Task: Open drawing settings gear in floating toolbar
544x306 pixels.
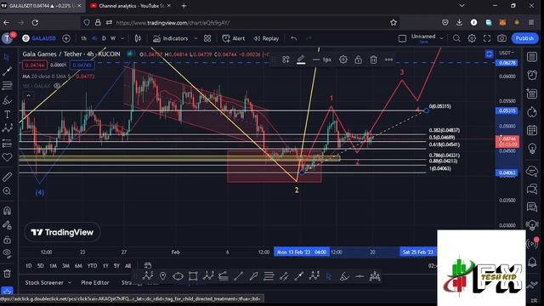Action: 343,59
